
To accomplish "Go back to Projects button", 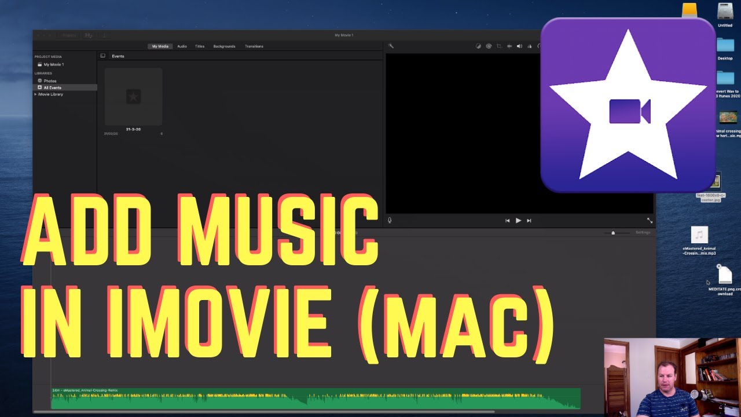I will pos(69,35).
